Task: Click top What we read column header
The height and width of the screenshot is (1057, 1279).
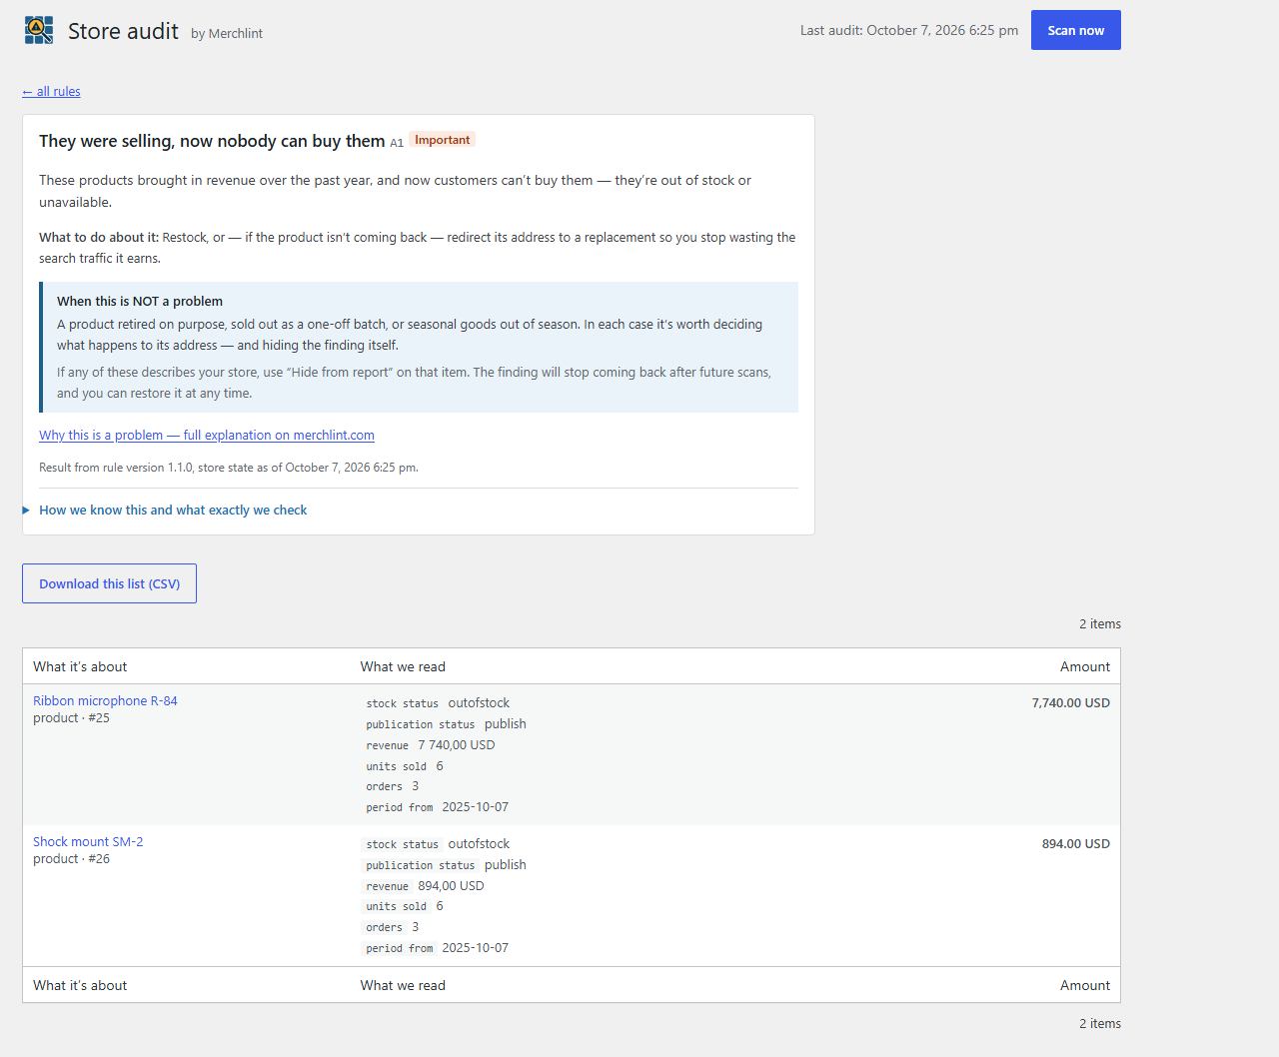Action: 403,666
